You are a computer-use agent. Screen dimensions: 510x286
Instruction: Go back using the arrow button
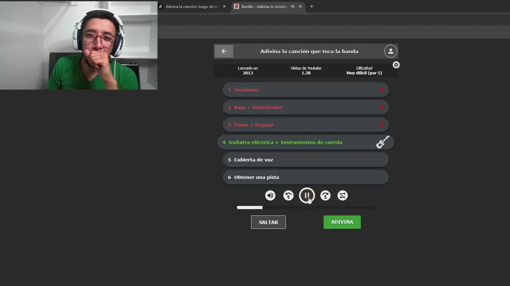tap(224, 51)
